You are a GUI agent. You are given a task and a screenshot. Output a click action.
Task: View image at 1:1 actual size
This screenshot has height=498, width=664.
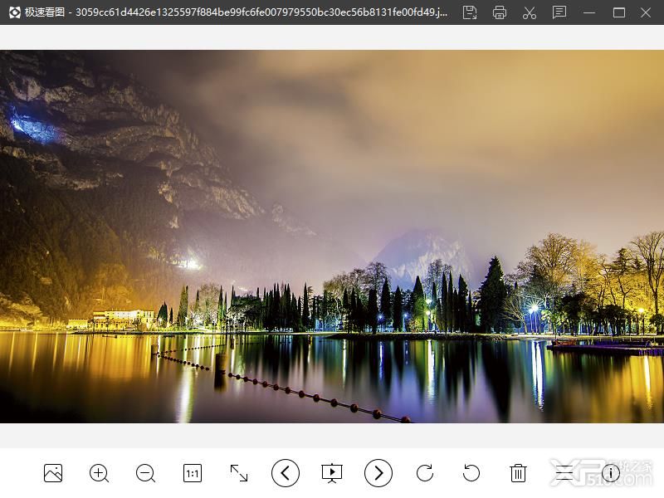pos(191,473)
